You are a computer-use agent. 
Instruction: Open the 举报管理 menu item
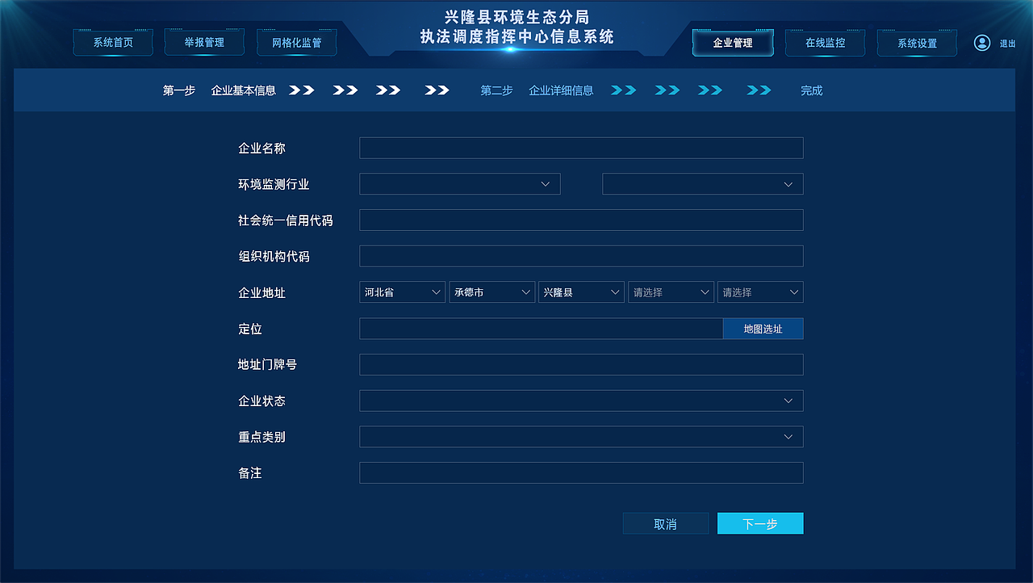coord(204,42)
